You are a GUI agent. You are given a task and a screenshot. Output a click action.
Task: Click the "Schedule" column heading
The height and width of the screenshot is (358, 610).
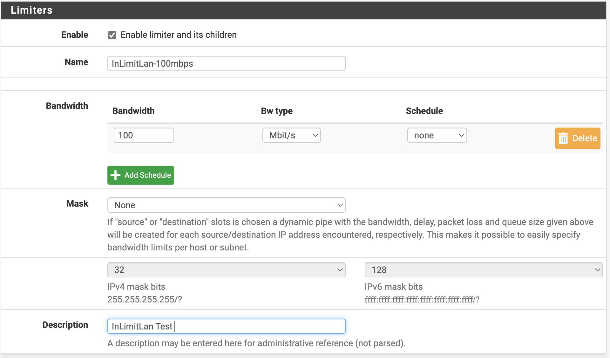click(424, 111)
